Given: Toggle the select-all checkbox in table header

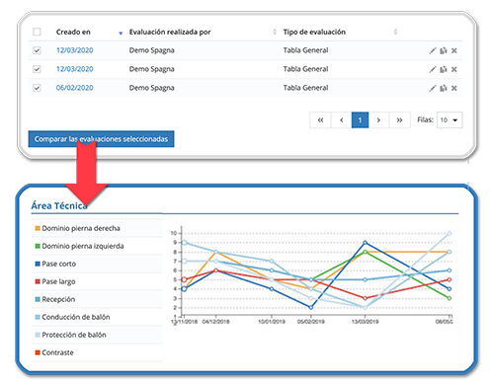Looking at the screenshot, I should 37,32.
